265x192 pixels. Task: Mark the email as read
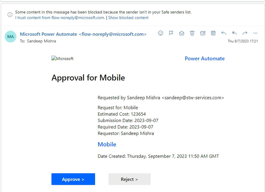pyautogui.click(x=181, y=33)
